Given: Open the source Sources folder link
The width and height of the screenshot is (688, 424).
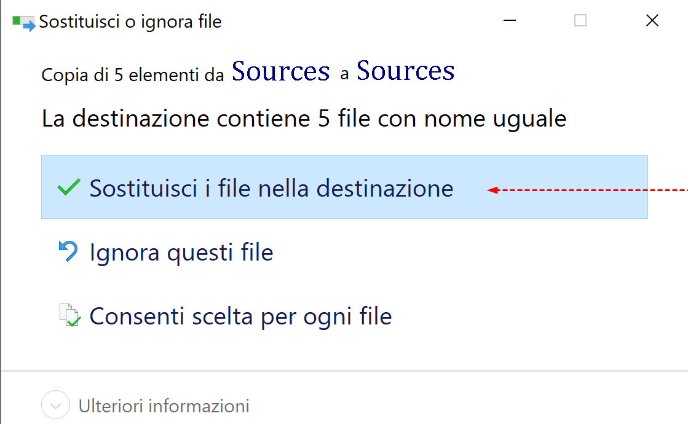Looking at the screenshot, I should pos(281,72).
